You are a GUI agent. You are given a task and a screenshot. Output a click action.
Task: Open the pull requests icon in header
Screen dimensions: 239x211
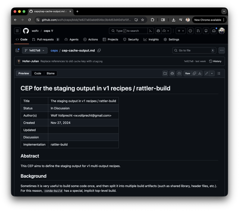click(x=198, y=31)
